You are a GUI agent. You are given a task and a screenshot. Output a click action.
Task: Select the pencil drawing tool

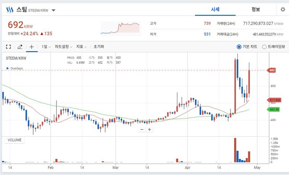pyautogui.click(x=20, y=47)
